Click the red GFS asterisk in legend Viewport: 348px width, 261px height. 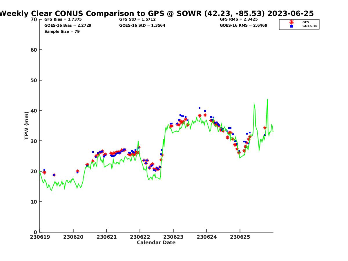(291, 22)
